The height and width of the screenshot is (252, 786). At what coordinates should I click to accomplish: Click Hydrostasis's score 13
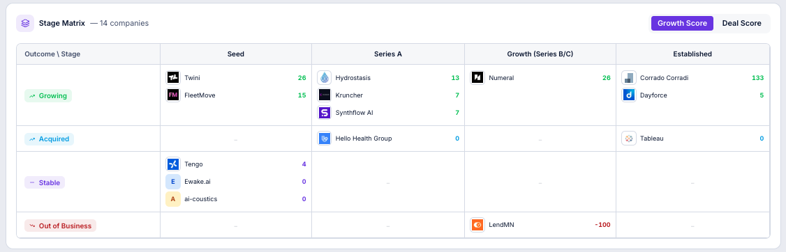(x=455, y=78)
